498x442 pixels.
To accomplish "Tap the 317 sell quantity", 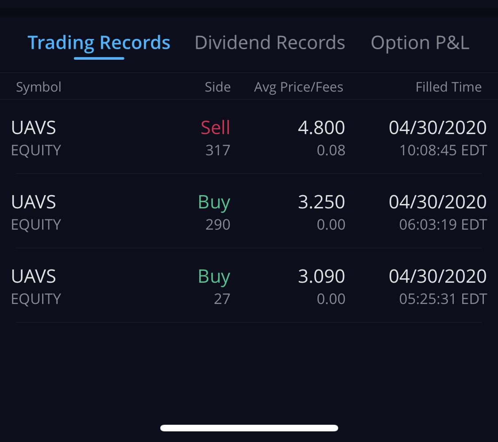I will click(x=218, y=150).
